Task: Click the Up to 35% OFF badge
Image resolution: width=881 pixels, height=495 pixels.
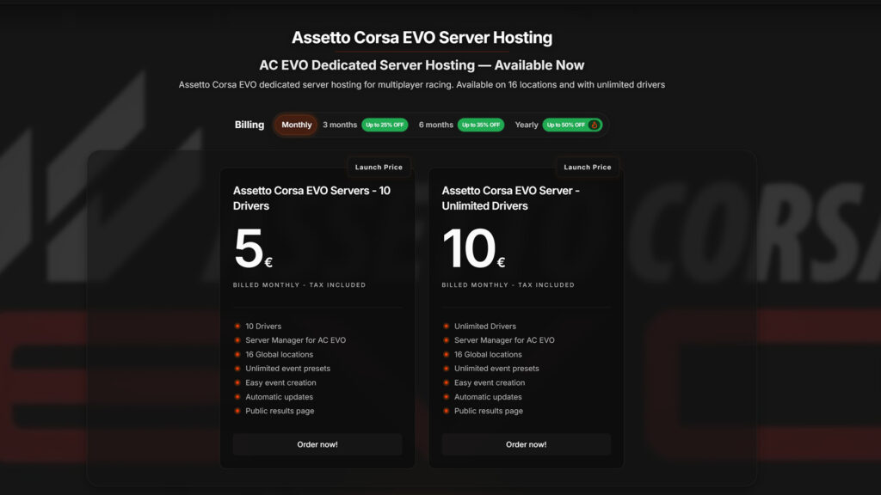Action: point(481,125)
